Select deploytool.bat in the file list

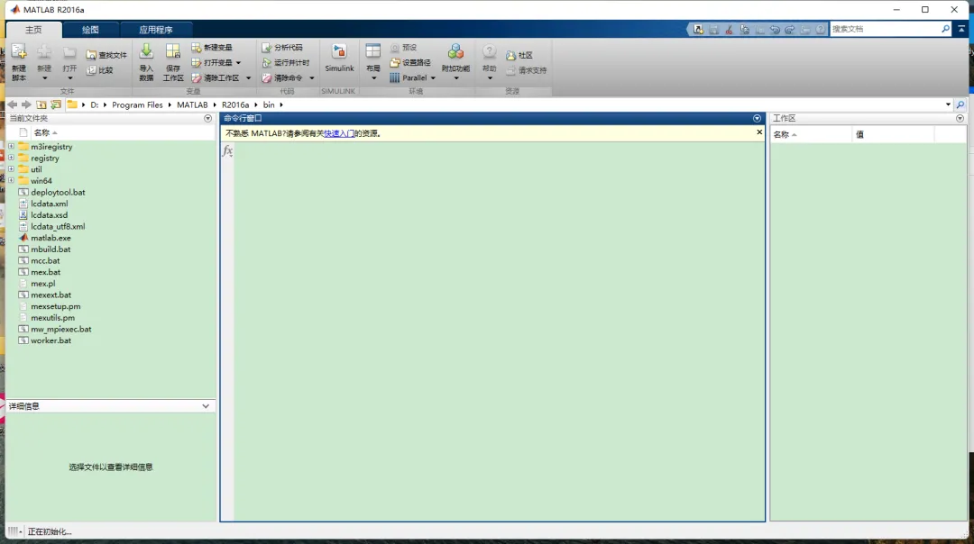tap(58, 193)
